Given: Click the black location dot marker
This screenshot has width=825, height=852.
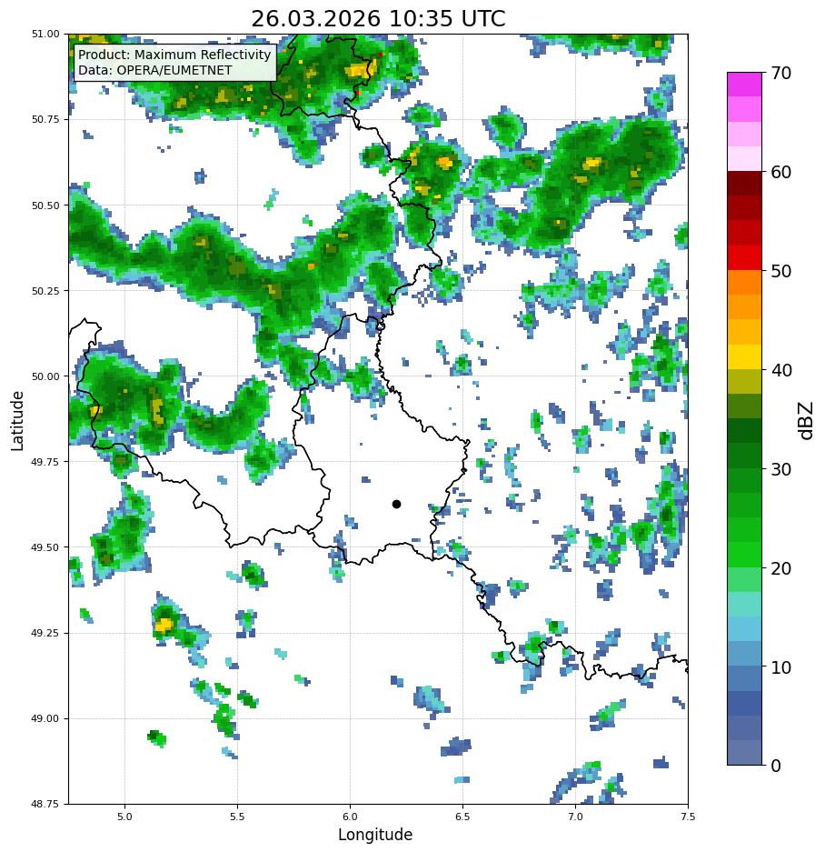Looking at the screenshot, I should [396, 505].
